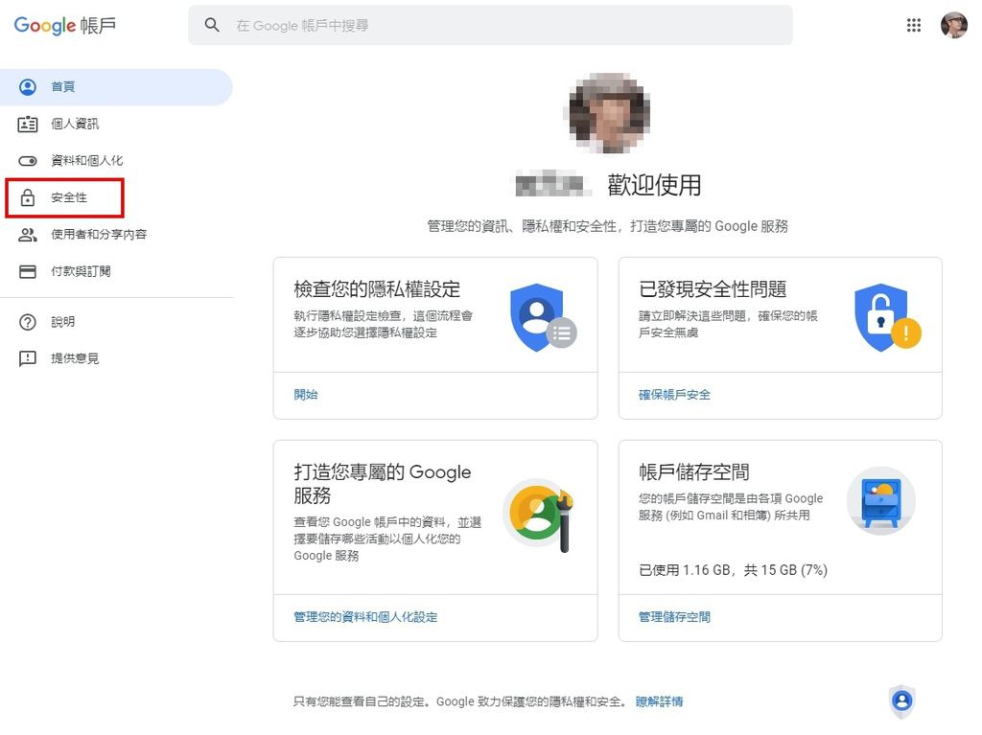Click the 確保帳戶安全 link
Screen dimensions: 982x735
tap(674, 395)
